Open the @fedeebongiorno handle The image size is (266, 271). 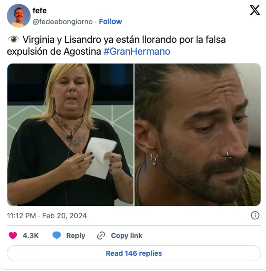(x=63, y=22)
